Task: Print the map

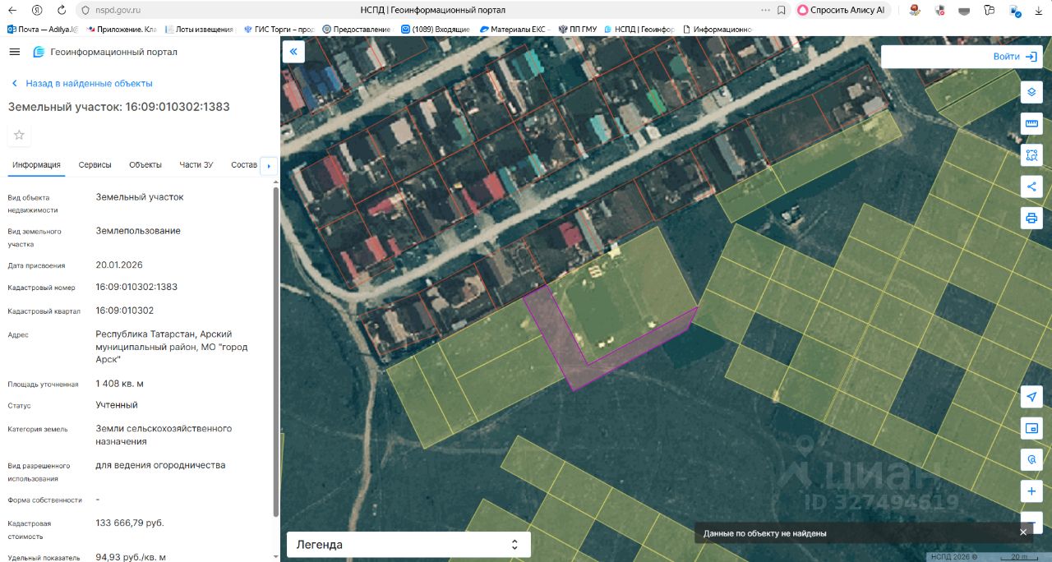Action: [1031, 218]
